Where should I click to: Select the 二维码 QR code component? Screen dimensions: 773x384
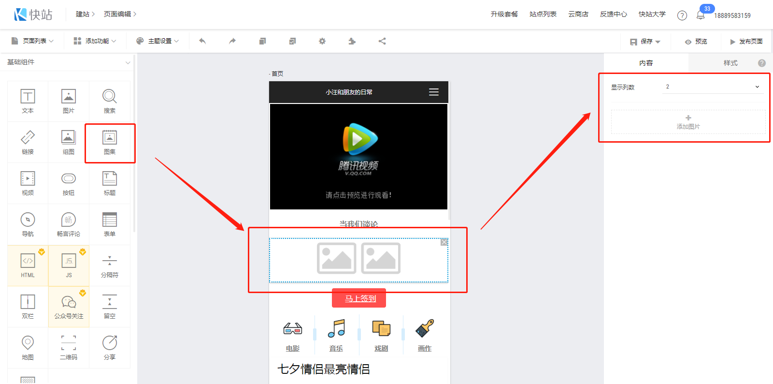[69, 348]
